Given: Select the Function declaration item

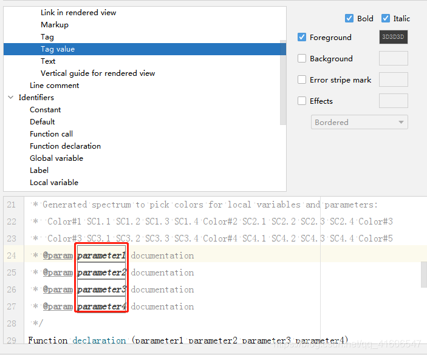Looking at the screenshot, I should (x=65, y=146).
